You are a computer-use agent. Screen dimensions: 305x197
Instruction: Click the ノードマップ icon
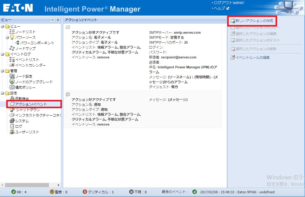coord(12,49)
